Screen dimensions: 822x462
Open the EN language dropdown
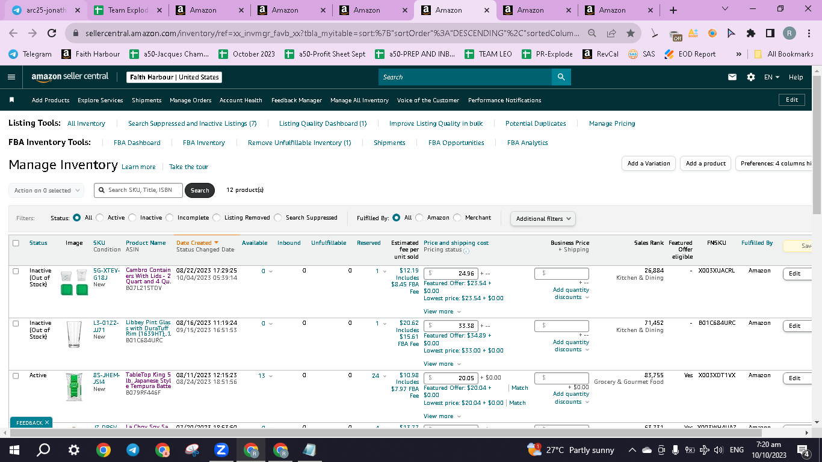[771, 77]
